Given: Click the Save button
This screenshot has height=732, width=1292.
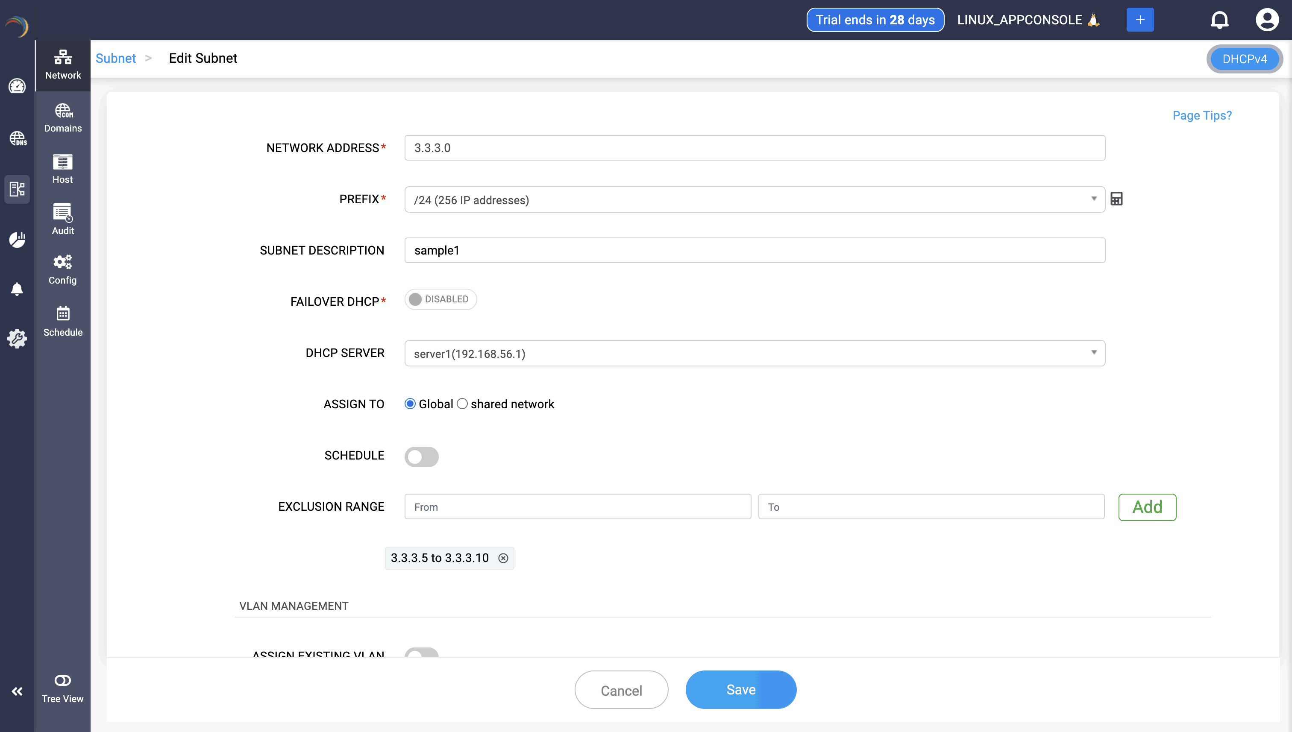Looking at the screenshot, I should pyautogui.click(x=740, y=690).
